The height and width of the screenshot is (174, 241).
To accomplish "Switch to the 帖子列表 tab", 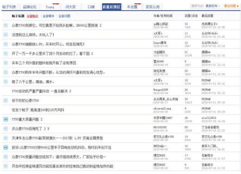I will 9,7.
